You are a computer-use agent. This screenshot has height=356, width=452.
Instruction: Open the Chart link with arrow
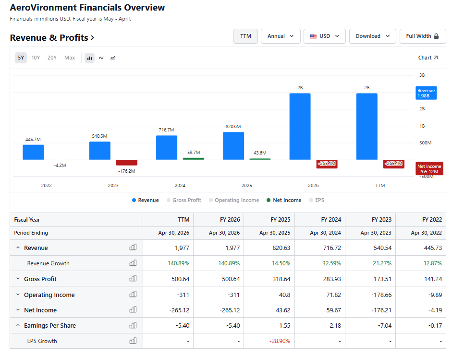click(428, 58)
